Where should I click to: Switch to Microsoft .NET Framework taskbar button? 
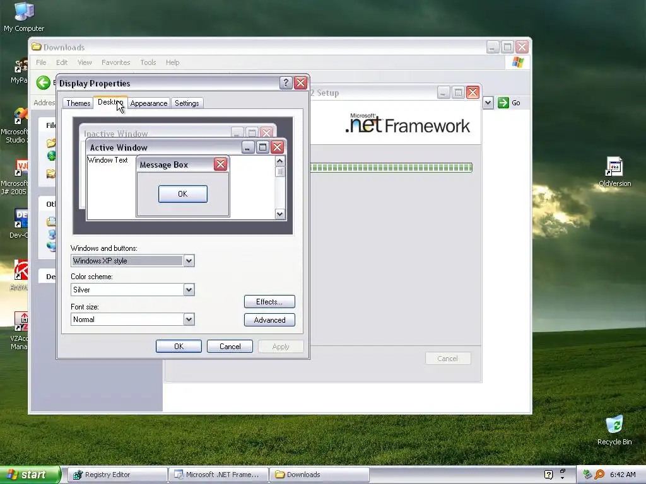218,475
